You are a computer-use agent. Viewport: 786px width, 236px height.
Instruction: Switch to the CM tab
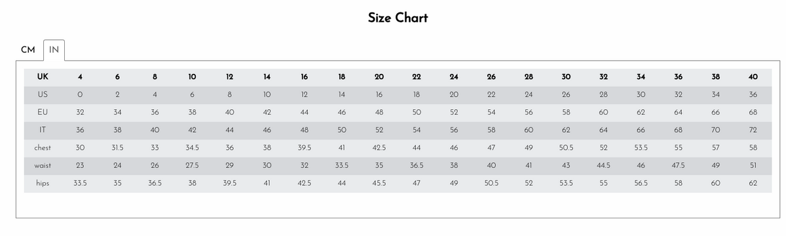(x=28, y=50)
